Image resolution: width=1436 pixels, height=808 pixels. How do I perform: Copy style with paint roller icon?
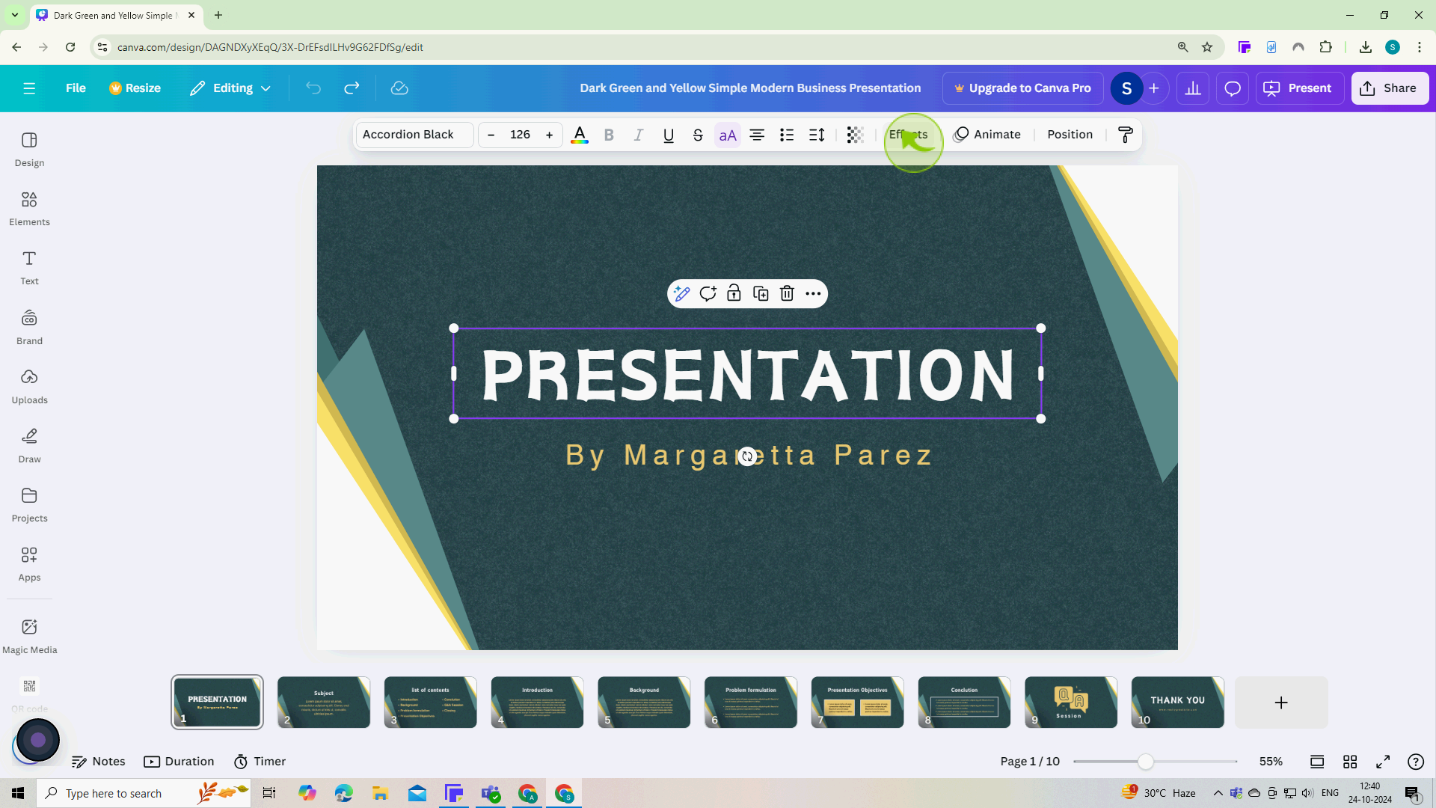[x=1126, y=135]
